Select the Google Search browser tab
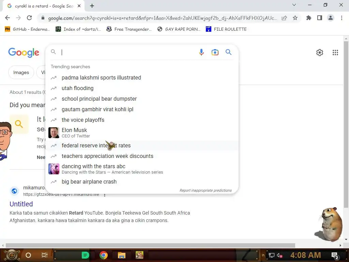 click(x=44, y=6)
